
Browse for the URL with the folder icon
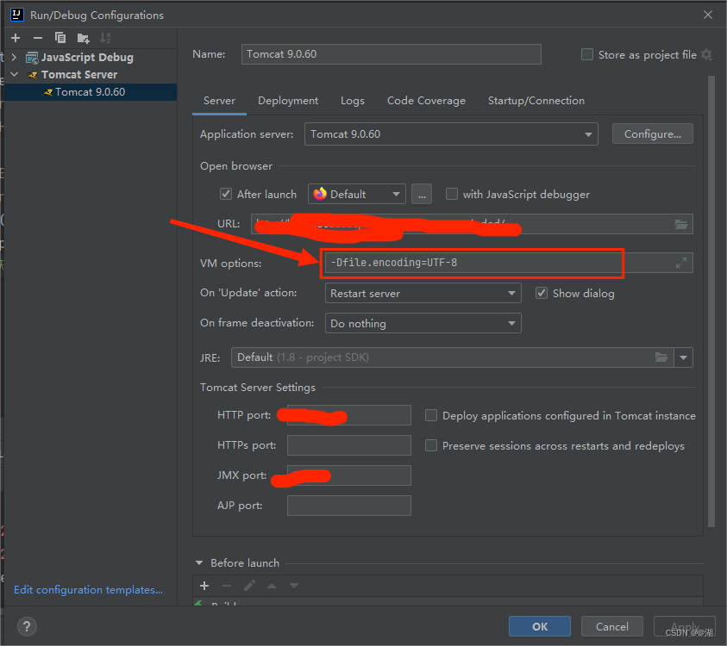(681, 225)
